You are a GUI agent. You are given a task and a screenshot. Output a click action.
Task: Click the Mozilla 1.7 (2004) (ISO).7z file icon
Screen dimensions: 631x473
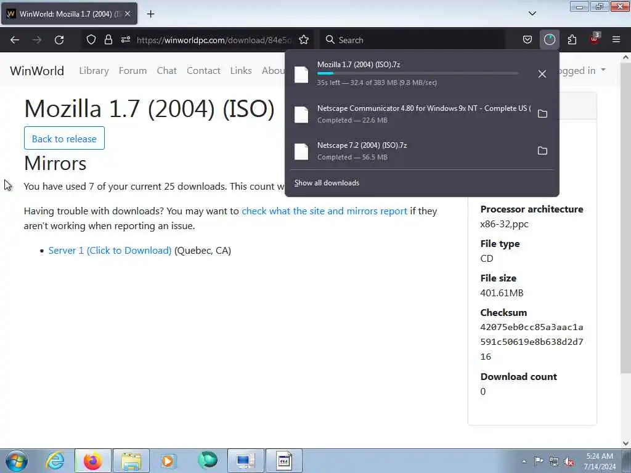click(x=301, y=75)
